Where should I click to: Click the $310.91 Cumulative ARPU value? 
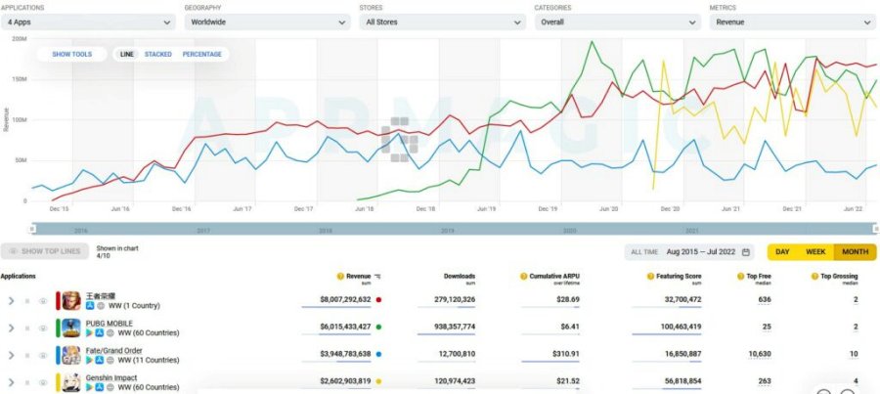point(566,354)
